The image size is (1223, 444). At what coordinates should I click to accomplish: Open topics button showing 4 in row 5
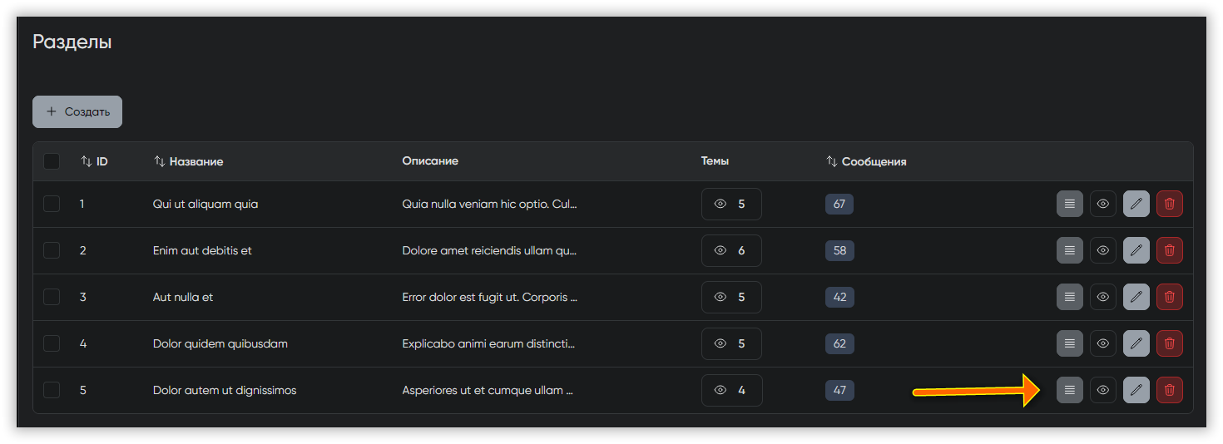[x=731, y=390]
